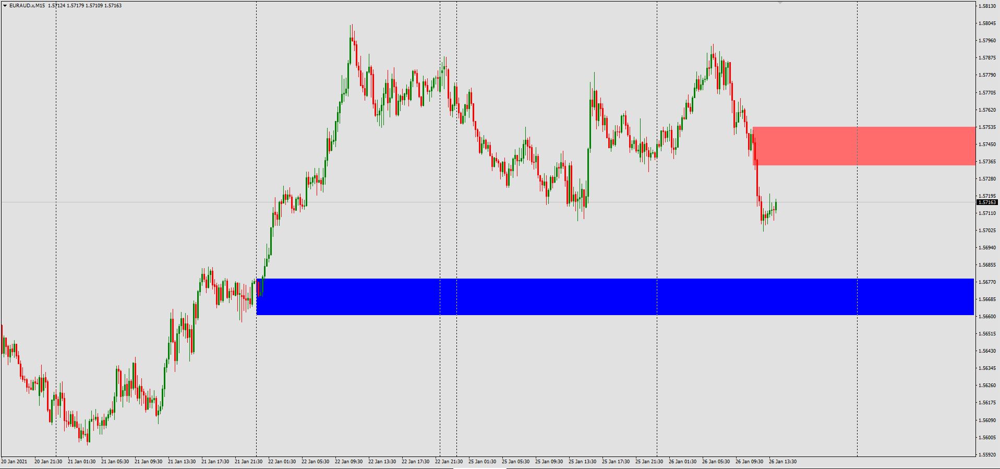Click the 1.58130 price axis label
Image resolution: width=1000 pixels, height=469 pixels.
[987, 6]
